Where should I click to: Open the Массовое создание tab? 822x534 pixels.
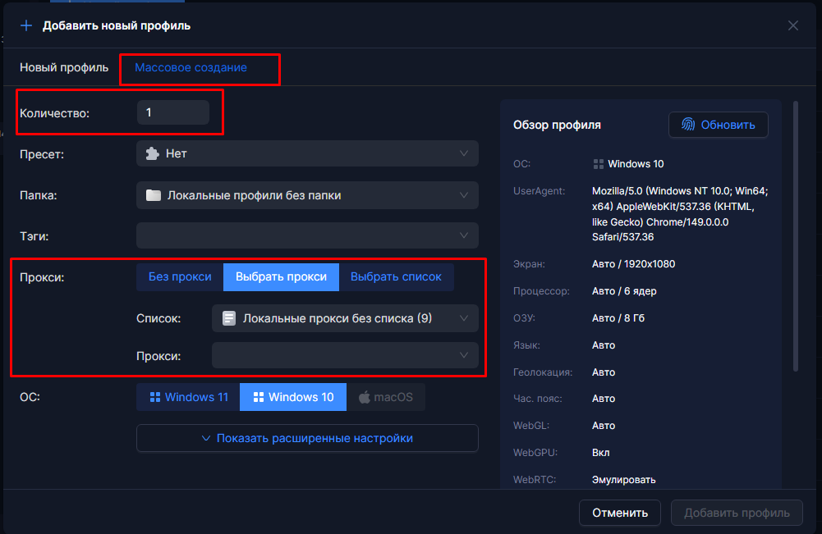[191, 67]
